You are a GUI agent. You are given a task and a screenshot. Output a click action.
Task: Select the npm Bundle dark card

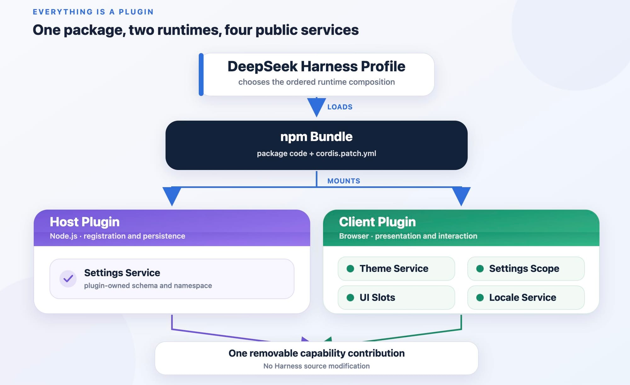coord(317,145)
